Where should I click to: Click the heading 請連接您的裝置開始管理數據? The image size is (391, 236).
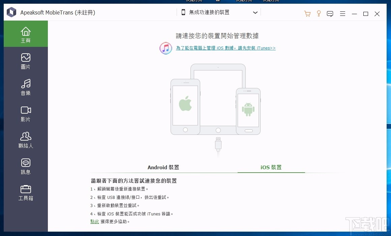pyautogui.click(x=217, y=36)
